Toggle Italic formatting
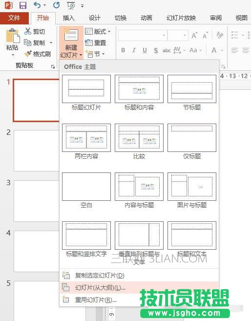Screen dimensions: 251x321 click(x=134, y=50)
